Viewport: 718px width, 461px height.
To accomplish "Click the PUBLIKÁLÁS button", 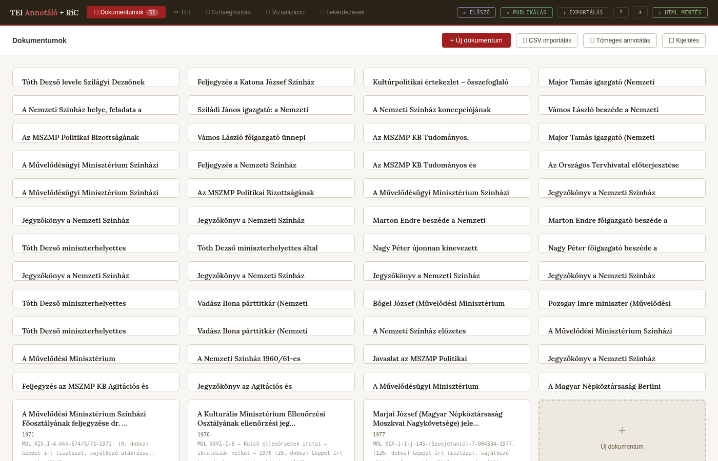I will point(526,12).
